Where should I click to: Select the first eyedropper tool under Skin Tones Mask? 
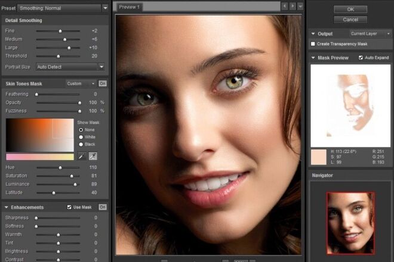click(82, 156)
